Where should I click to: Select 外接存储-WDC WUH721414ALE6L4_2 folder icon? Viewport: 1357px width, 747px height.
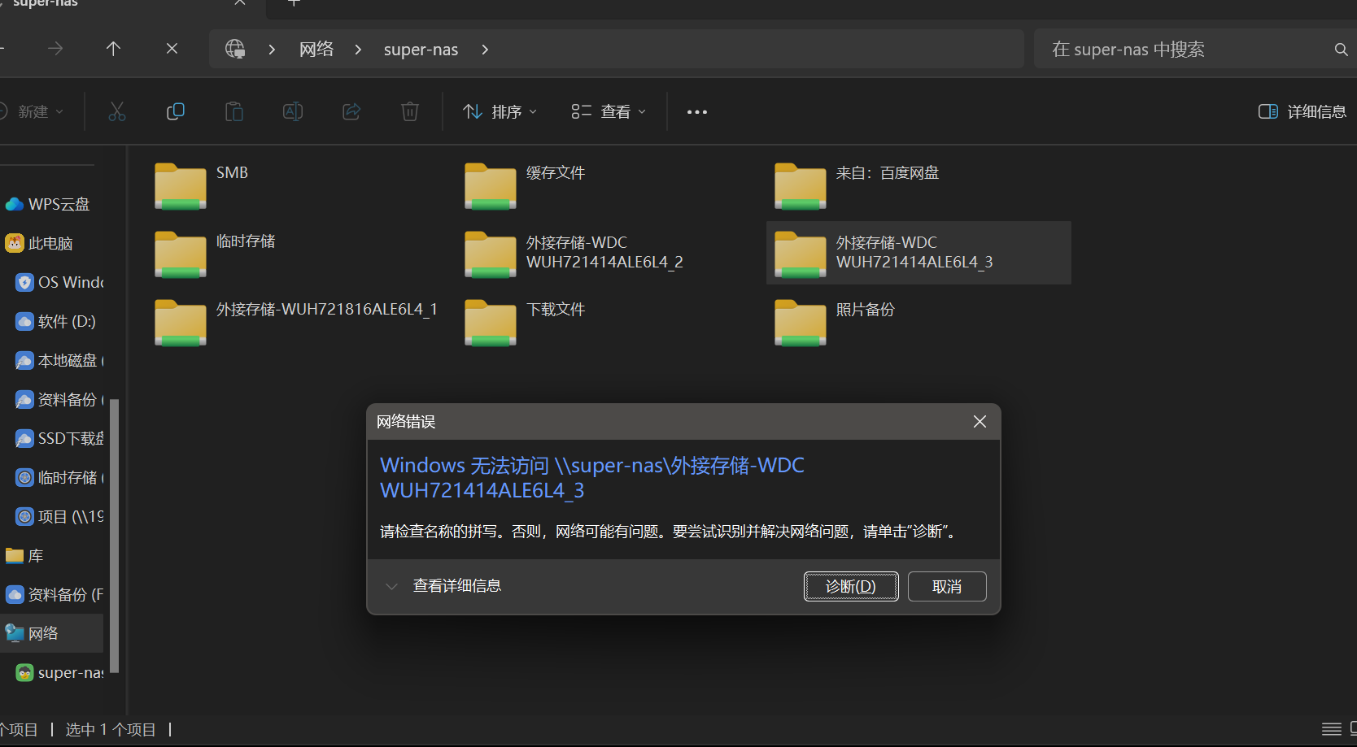[x=491, y=254]
